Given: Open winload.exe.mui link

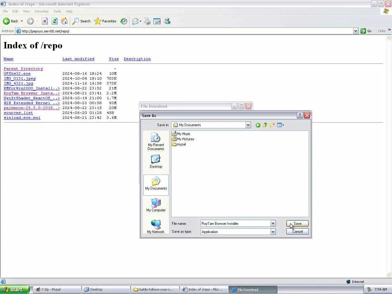Looking at the screenshot, I should pos(22,118).
